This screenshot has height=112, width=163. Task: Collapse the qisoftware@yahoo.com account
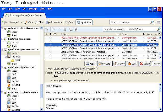click(x=2, y=67)
